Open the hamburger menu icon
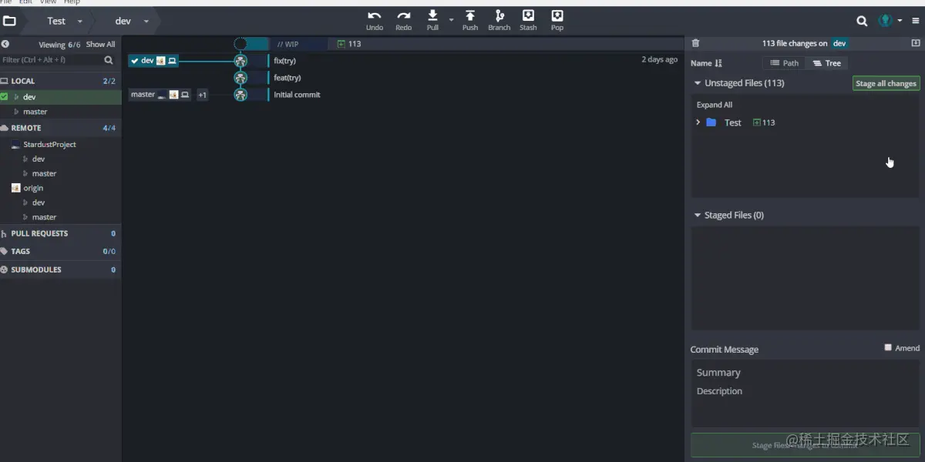 (x=916, y=21)
